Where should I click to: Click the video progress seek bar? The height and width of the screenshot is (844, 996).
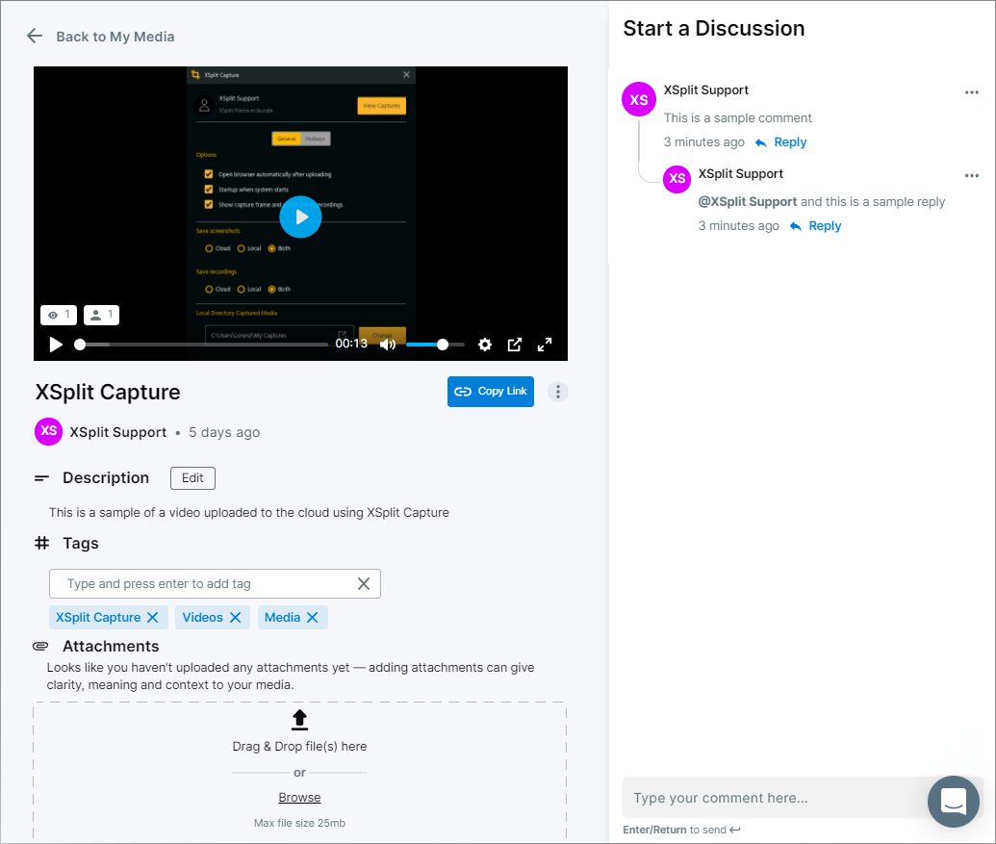tap(203, 345)
